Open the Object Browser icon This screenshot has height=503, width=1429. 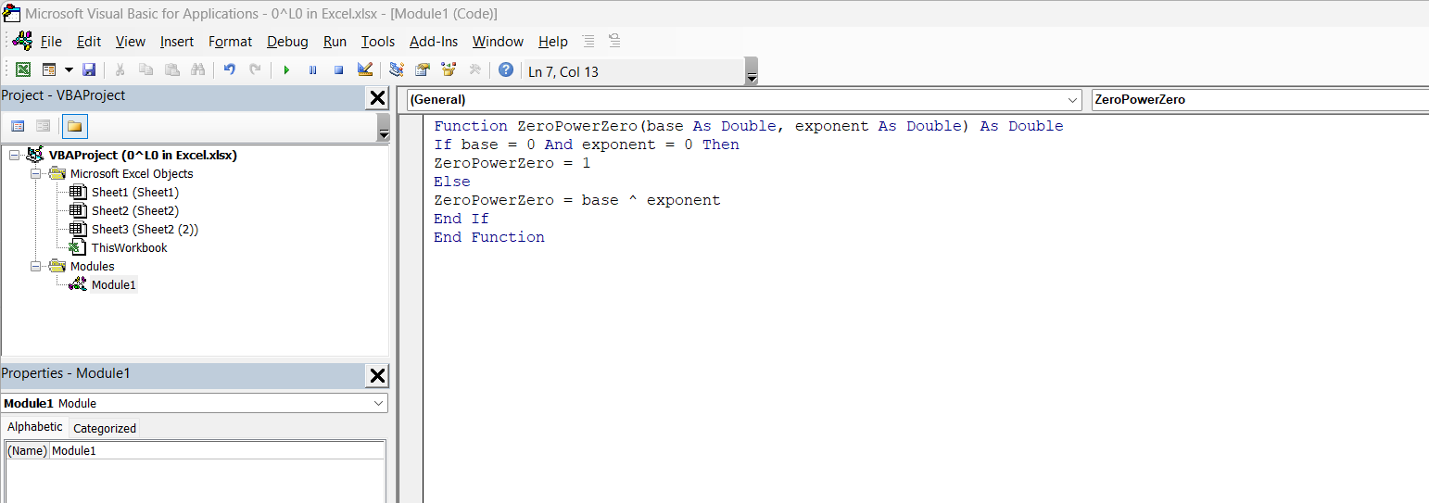coord(449,70)
